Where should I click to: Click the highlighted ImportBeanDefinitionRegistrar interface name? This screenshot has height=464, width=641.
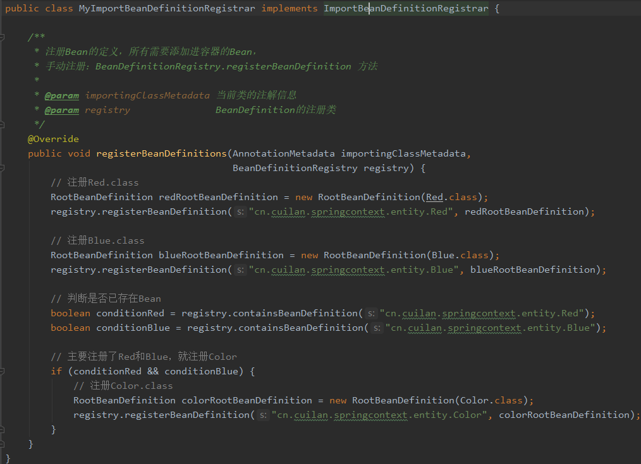pos(406,8)
